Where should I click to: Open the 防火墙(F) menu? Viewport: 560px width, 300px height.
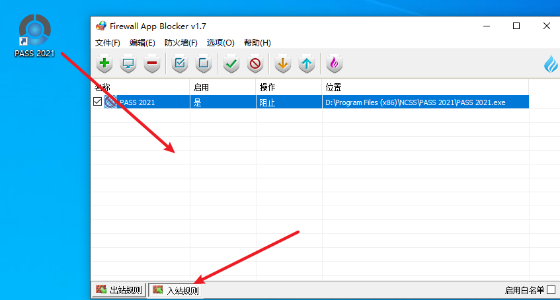180,43
